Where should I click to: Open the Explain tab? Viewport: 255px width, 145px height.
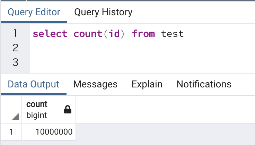point(147,84)
